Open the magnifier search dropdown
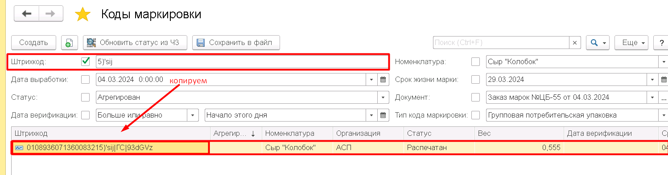668x175 pixels. [598, 43]
